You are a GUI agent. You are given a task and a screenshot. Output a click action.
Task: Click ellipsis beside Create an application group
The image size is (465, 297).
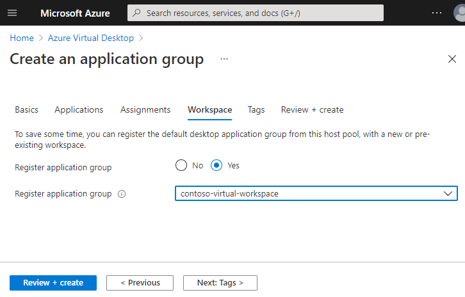click(x=224, y=59)
